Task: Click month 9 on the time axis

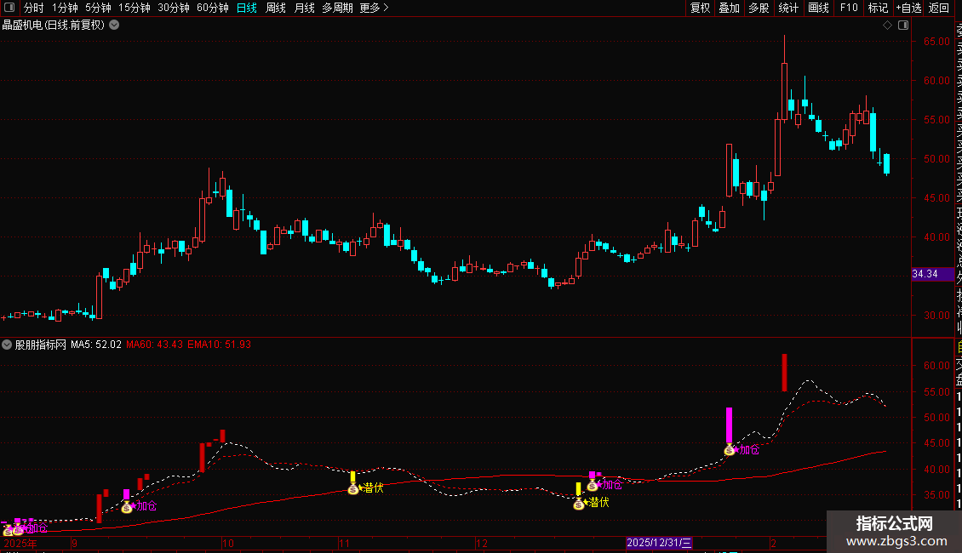Action: (74, 543)
